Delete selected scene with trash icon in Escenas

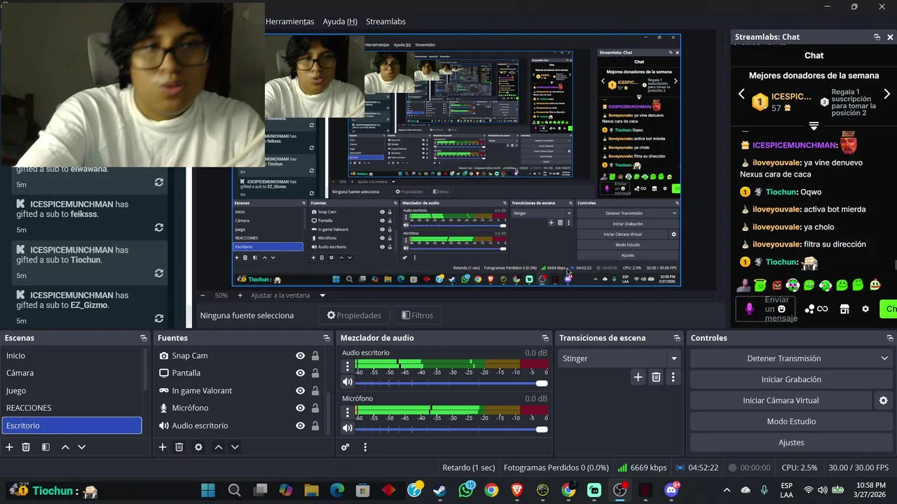pyautogui.click(x=26, y=447)
